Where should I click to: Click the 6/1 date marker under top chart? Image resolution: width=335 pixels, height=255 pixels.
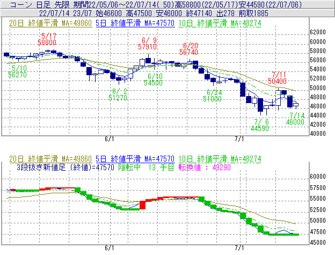pos(110,139)
